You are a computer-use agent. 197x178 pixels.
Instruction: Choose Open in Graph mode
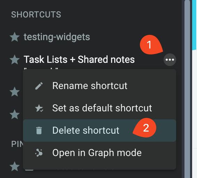tap(100, 153)
